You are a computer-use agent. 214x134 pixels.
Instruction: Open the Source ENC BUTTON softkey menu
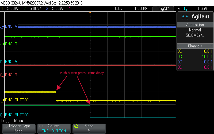[x=54, y=128]
